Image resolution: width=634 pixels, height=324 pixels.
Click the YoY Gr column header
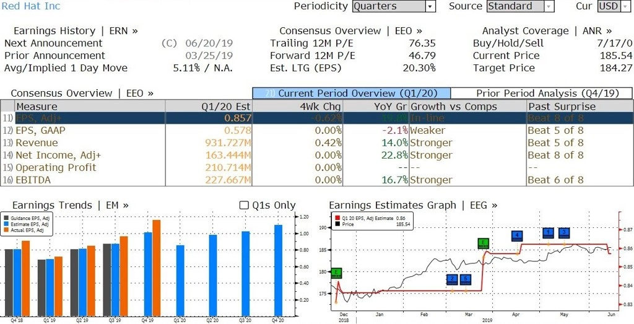[x=376, y=107]
